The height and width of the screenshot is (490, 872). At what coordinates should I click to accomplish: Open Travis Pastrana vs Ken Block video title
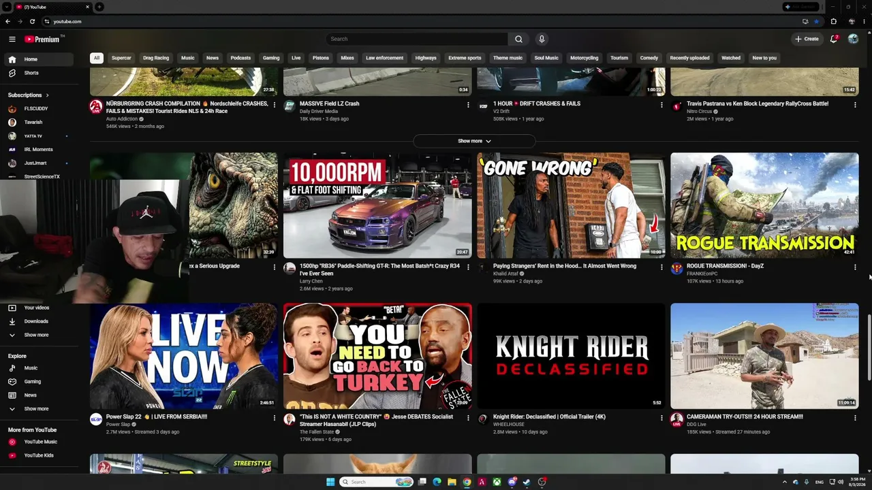[x=758, y=104]
